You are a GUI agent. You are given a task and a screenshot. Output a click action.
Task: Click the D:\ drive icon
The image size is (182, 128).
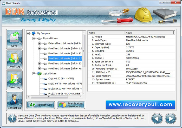point(45,84)
